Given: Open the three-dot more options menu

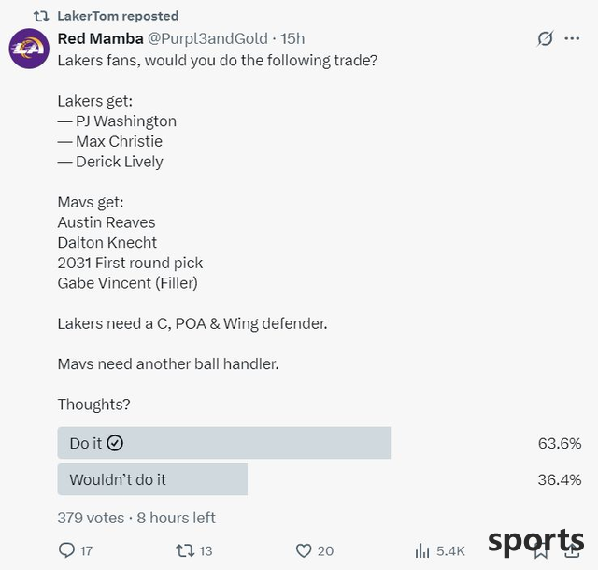Looking at the screenshot, I should pyautogui.click(x=572, y=38).
